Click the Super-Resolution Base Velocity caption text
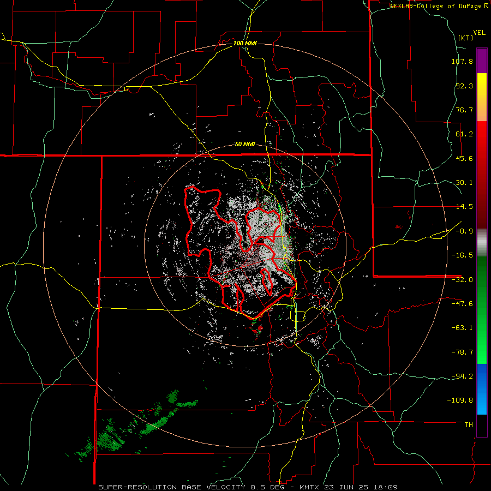The image size is (491, 491). pos(248,487)
